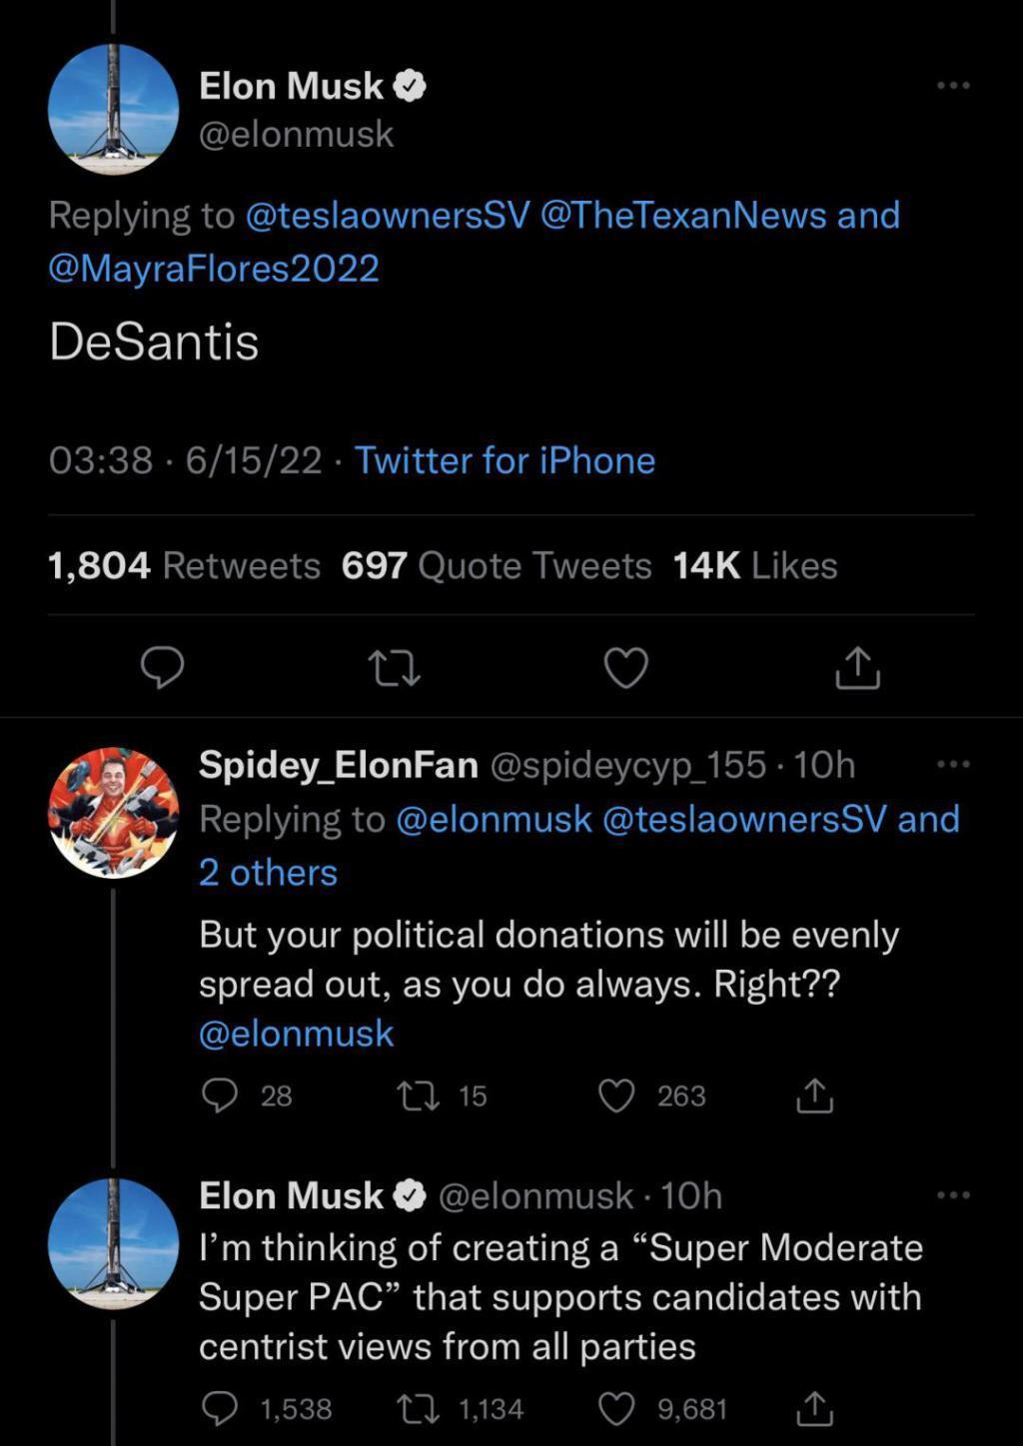Share Spidey_ElonFan's tweet
Viewport: 1023px width, 1446px height.
pos(814,1095)
